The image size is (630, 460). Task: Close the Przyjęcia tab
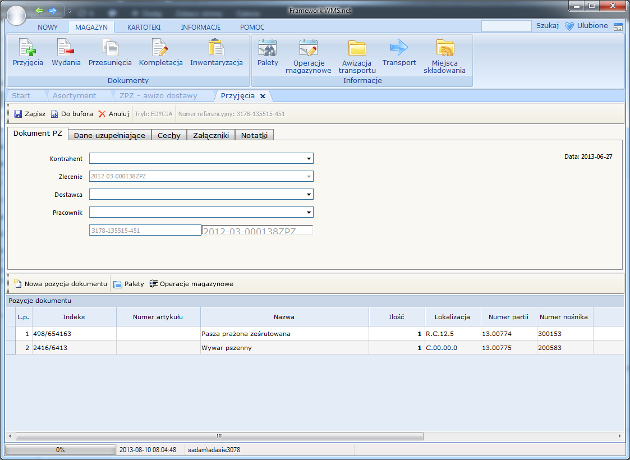point(263,96)
